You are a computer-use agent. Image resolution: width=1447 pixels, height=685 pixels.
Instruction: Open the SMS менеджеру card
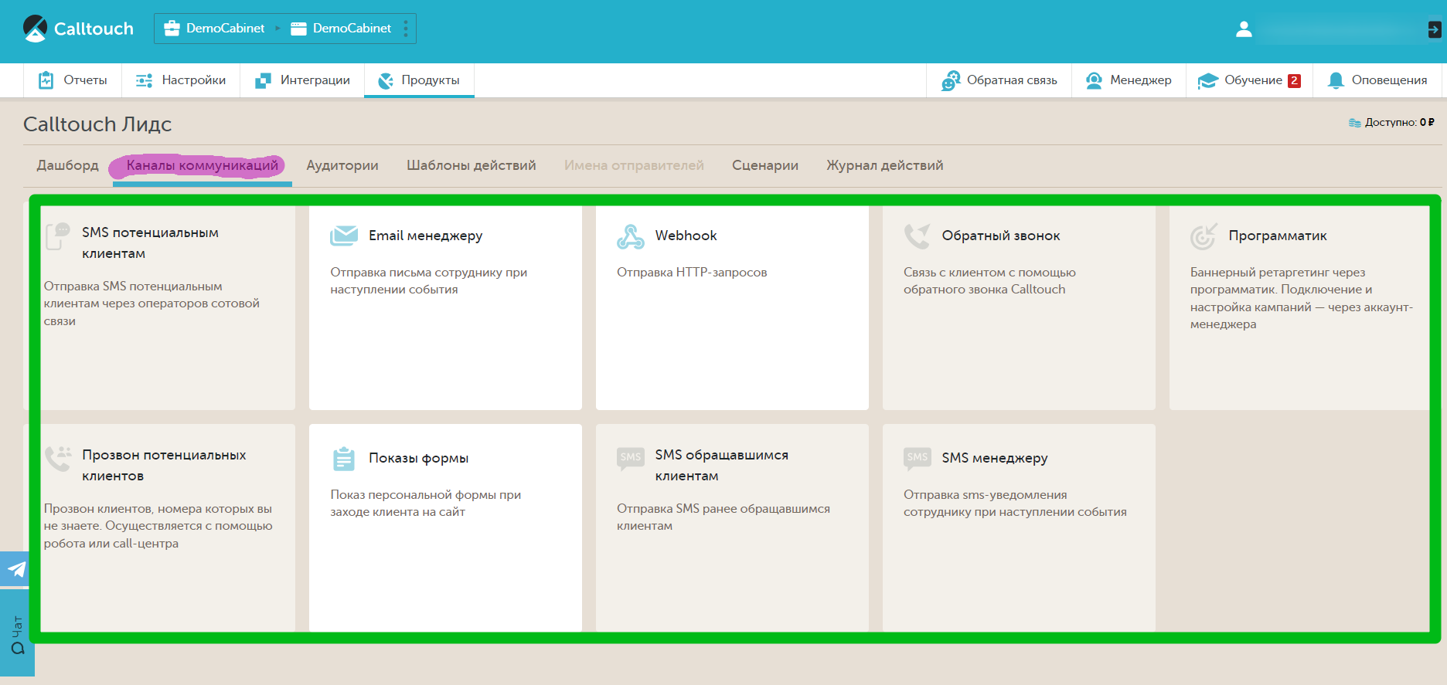(1019, 529)
